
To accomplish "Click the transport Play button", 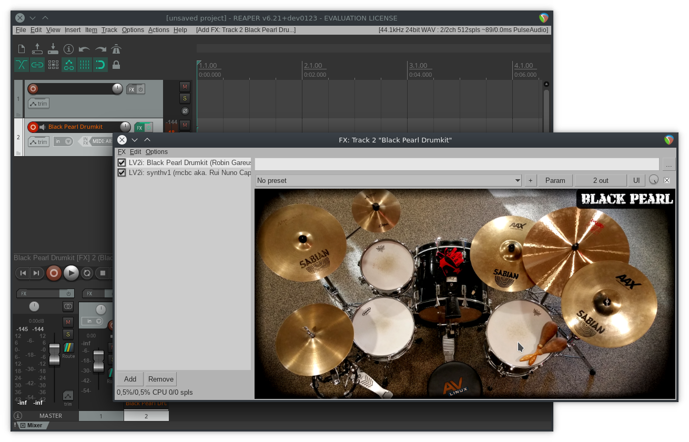I will (71, 273).
